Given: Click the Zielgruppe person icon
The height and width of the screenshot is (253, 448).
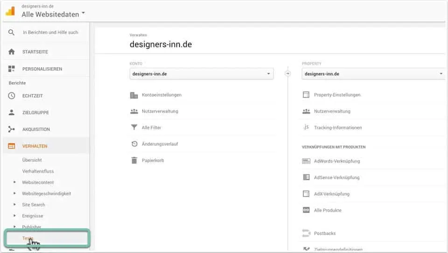Looking at the screenshot, I should tap(12, 112).
